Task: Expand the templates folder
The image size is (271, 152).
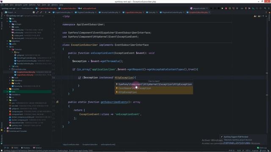Action: click(8, 89)
